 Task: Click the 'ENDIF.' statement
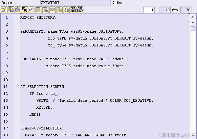click(36, 114)
